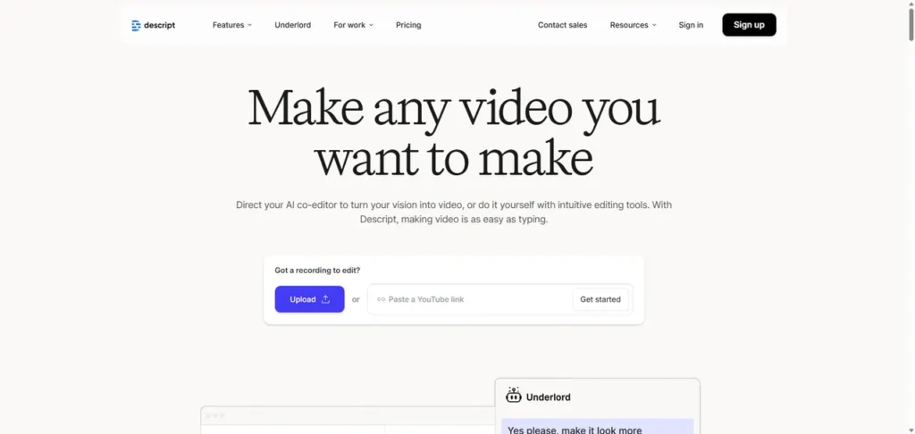Click the 'Direct your AI co-editor' description
The height and width of the screenshot is (434, 915).
click(x=454, y=213)
